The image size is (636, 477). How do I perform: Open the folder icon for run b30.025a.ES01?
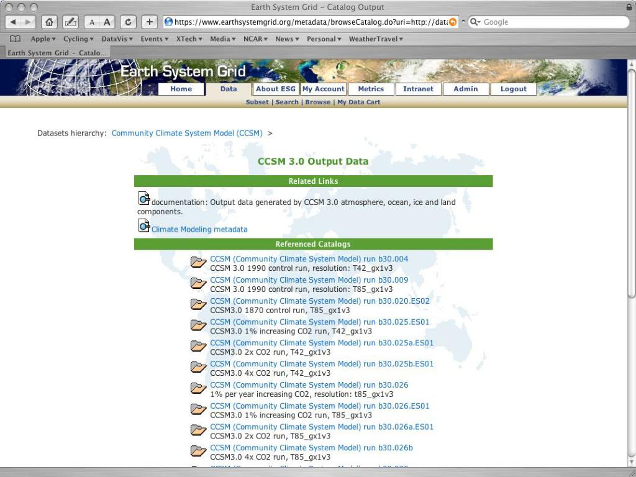(198, 346)
